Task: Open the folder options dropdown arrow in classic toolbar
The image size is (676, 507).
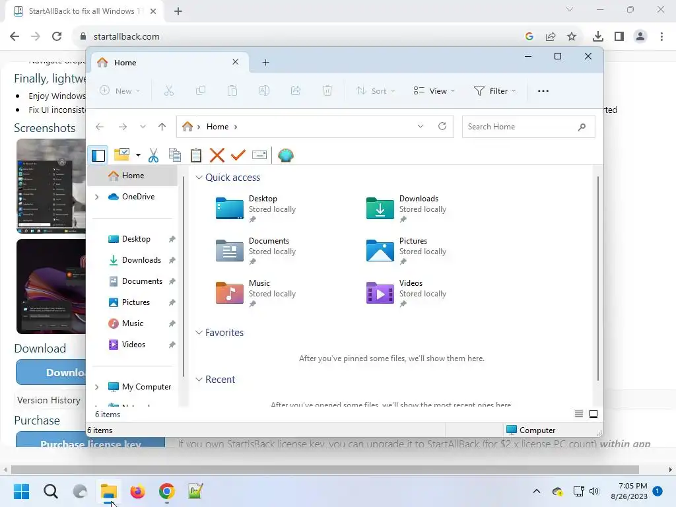Action: (138, 154)
